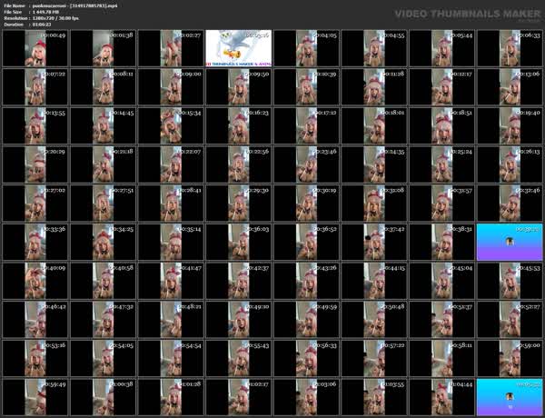Select the thumbnail at 00:54:54

click(x=102, y=359)
